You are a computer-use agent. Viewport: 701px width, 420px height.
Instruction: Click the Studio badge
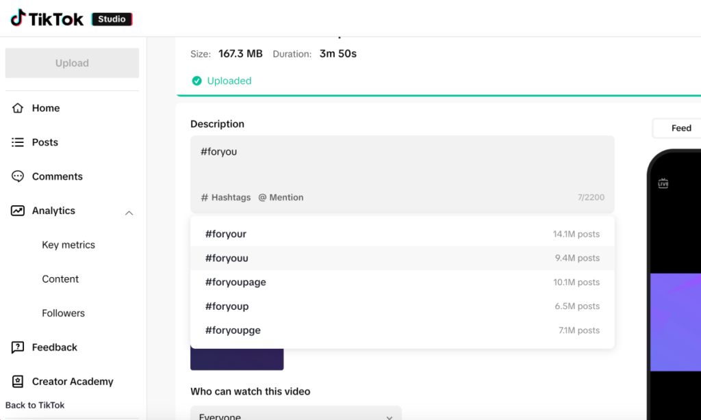tap(112, 19)
